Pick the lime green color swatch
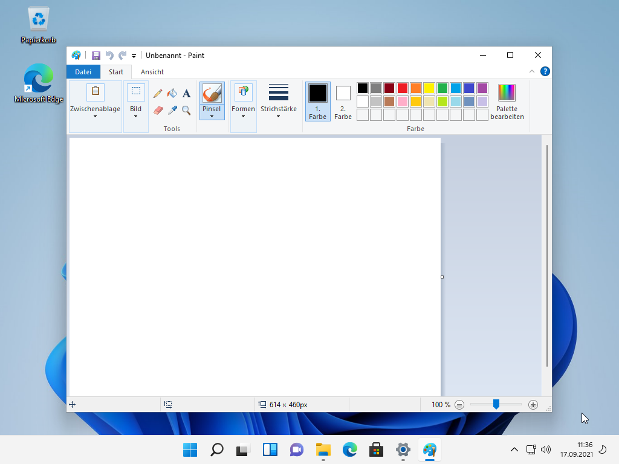Screen dimensions: 619x464 (442, 101)
